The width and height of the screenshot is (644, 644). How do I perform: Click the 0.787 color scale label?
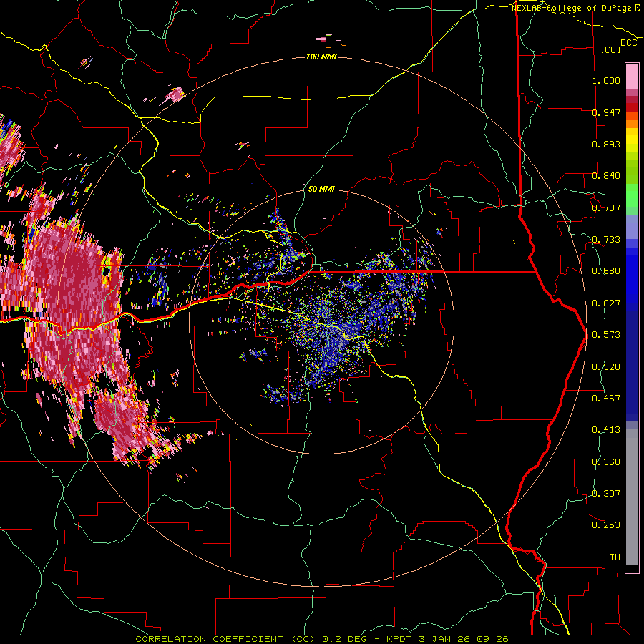pos(606,208)
